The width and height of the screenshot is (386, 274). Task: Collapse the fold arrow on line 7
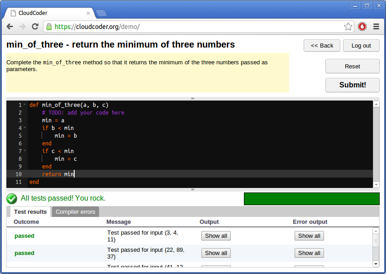(x=24, y=151)
